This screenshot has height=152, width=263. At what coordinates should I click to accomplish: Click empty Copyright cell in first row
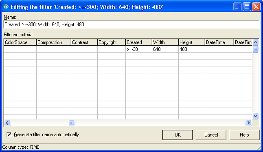tap(112, 49)
